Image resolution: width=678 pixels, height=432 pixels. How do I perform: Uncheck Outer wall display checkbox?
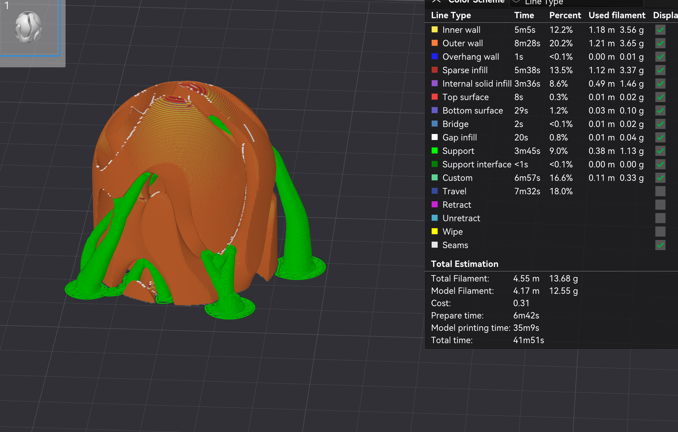click(x=660, y=43)
